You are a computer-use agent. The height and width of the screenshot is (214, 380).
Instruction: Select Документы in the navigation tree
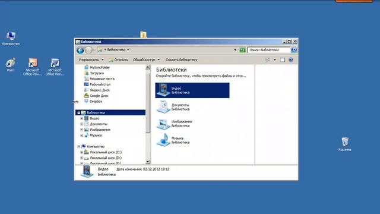(x=99, y=124)
